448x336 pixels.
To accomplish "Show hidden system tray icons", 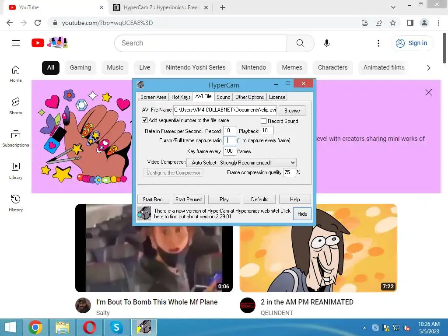I will click(x=364, y=328).
